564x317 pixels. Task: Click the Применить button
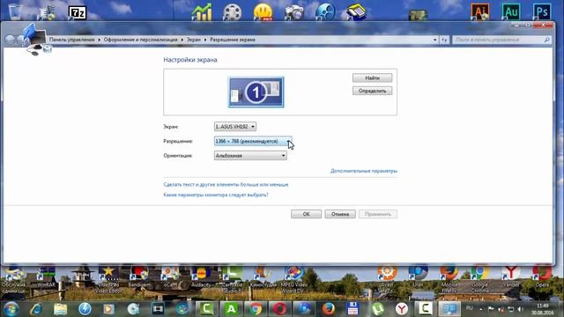pos(378,214)
